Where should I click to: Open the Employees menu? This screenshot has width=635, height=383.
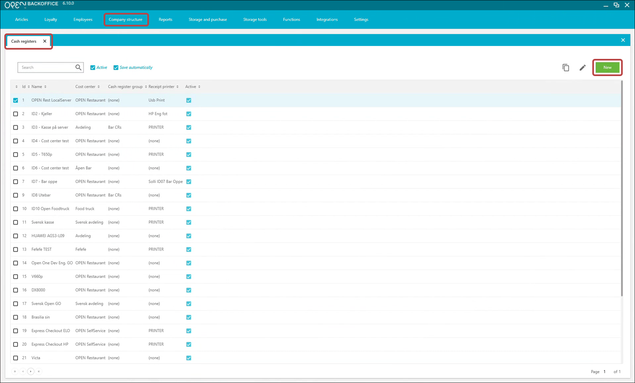[83, 20]
